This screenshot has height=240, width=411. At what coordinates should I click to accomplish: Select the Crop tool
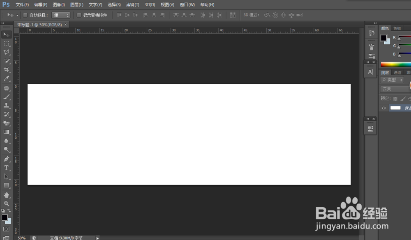(x=6, y=70)
